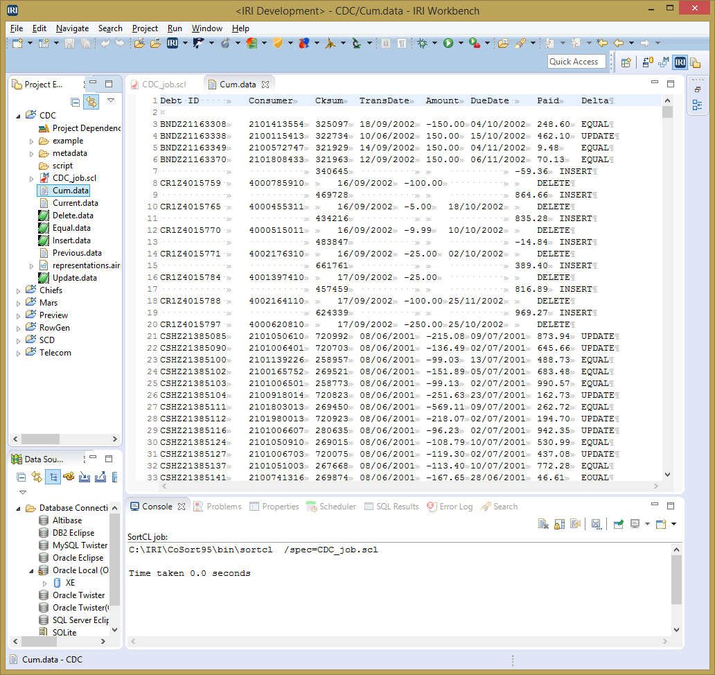The image size is (715, 675).
Task: Click the Clear Console icon
Action: tap(543, 525)
